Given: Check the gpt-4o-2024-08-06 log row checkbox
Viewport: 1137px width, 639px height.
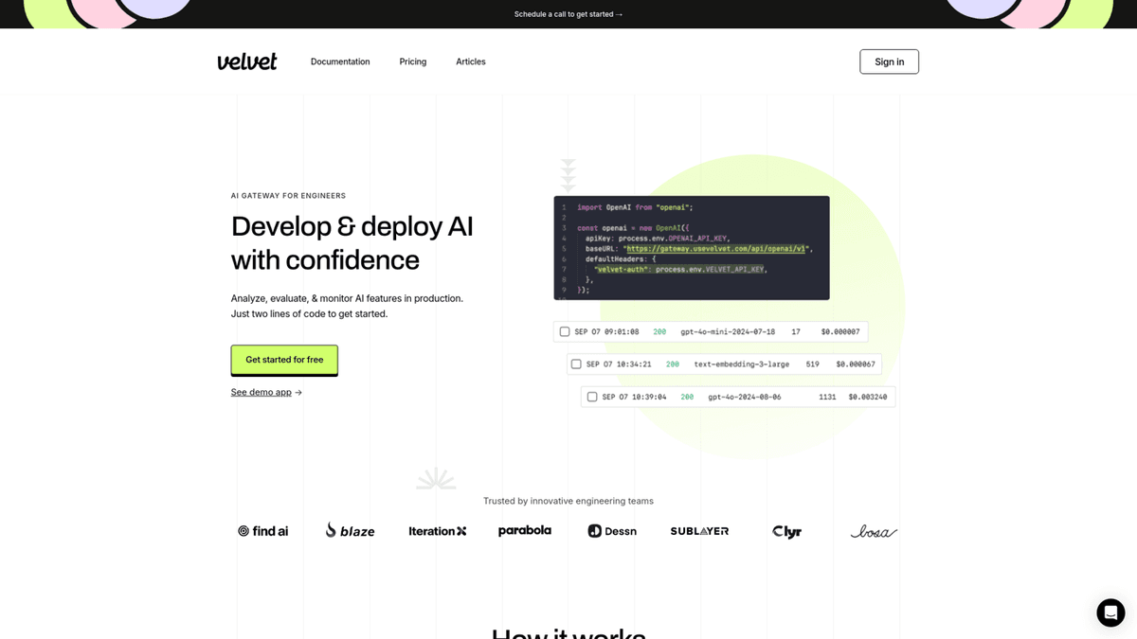Looking at the screenshot, I should coord(592,398).
